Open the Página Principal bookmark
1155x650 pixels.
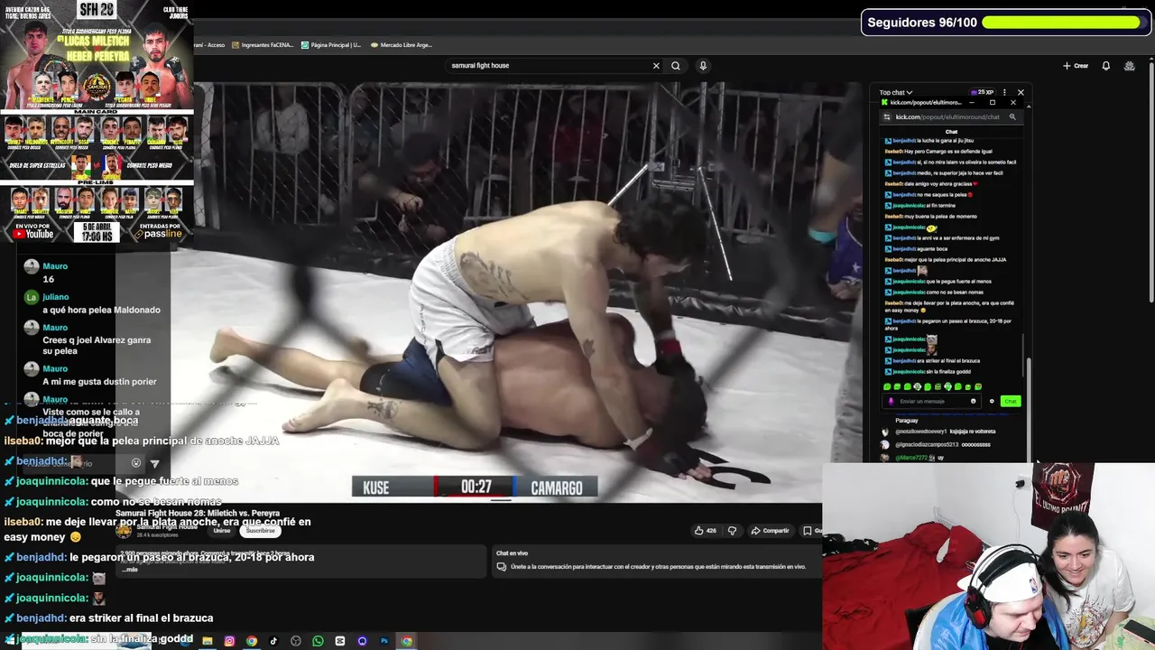coord(331,45)
